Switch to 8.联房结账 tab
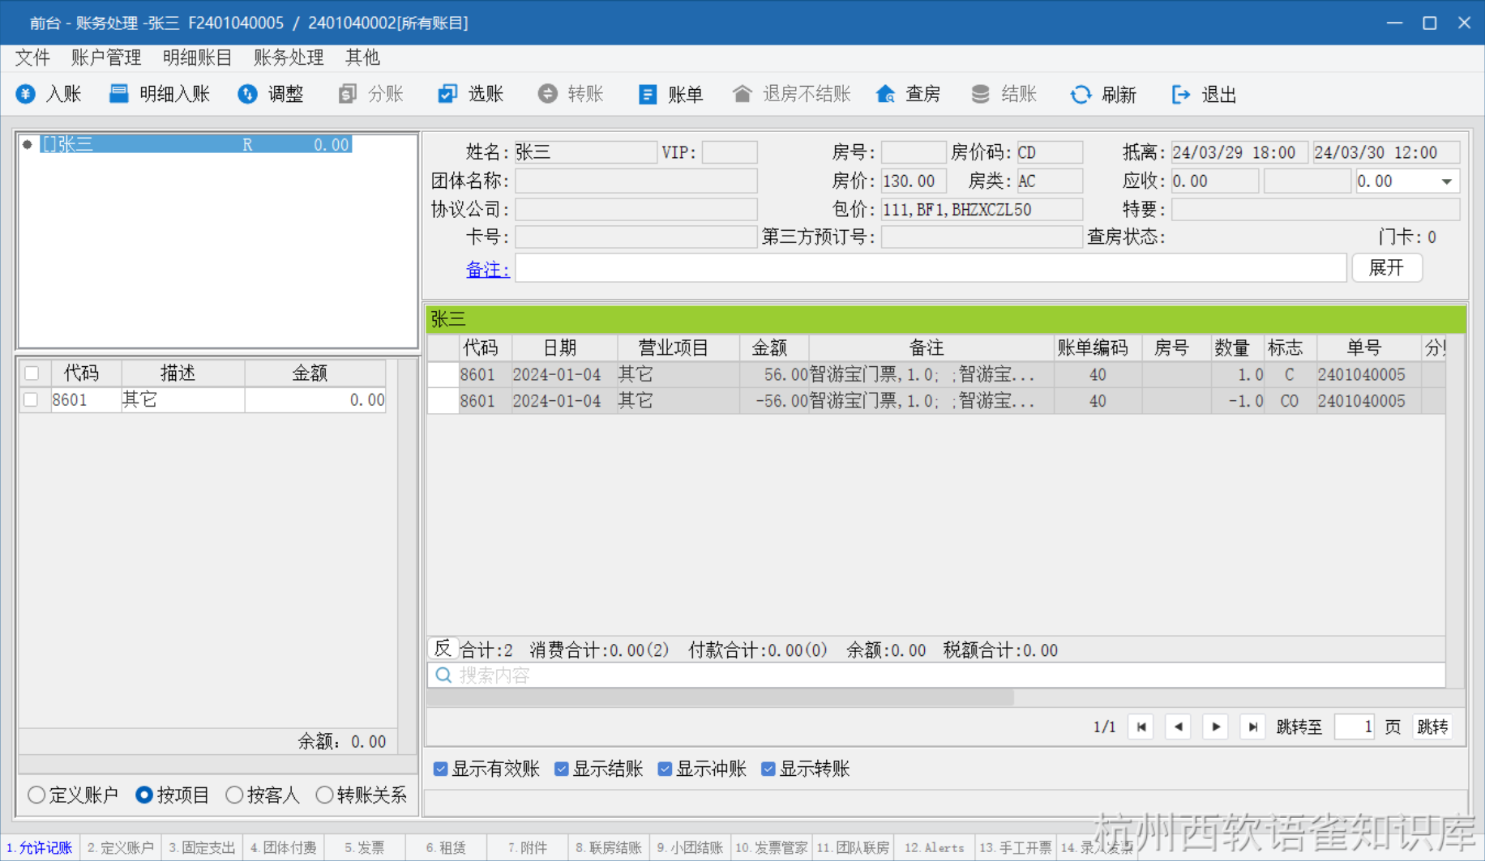Image resolution: width=1485 pixels, height=861 pixels. click(x=609, y=847)
